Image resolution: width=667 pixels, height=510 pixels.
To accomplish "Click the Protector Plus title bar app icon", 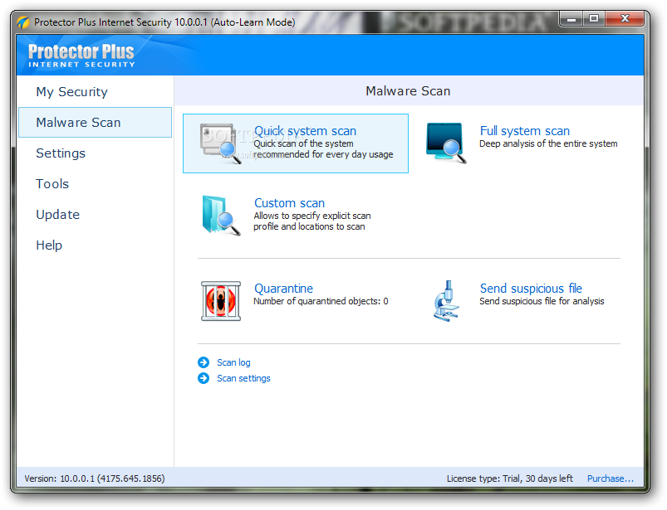I will pos(23,22).
